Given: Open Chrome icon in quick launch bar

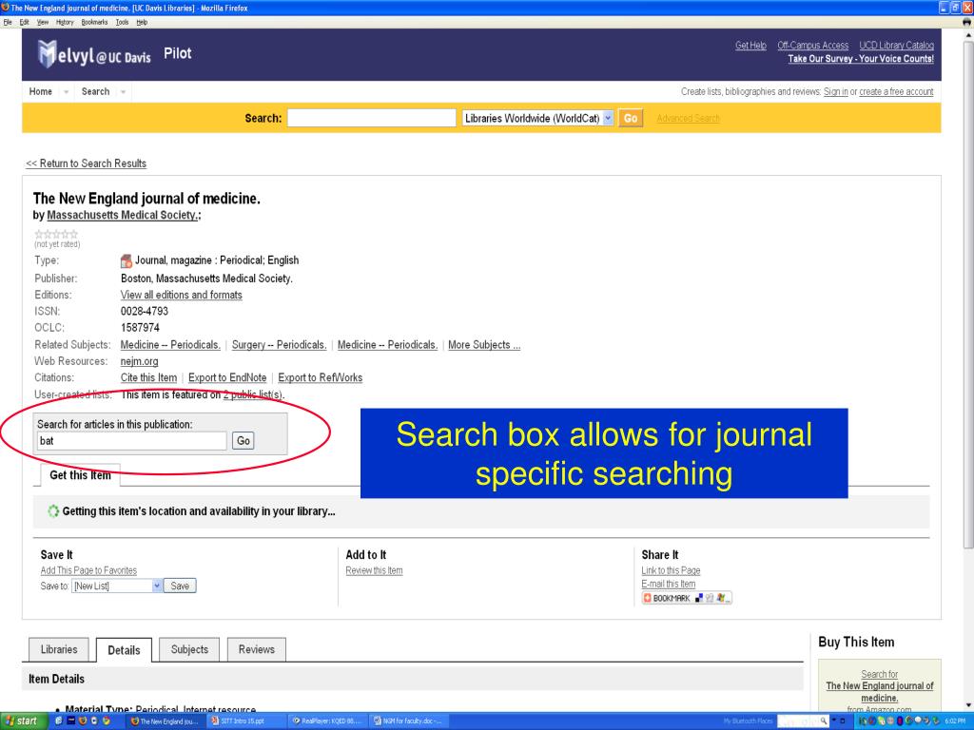Looking at the screenshot, I should [107, 720].
